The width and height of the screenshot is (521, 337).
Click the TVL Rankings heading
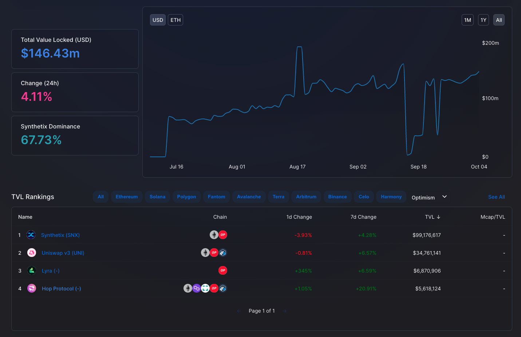point(33,197)
